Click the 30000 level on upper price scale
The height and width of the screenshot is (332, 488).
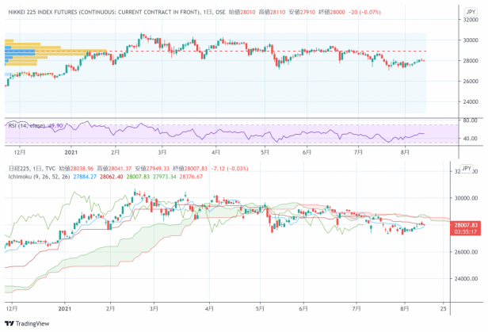point(448,40)
